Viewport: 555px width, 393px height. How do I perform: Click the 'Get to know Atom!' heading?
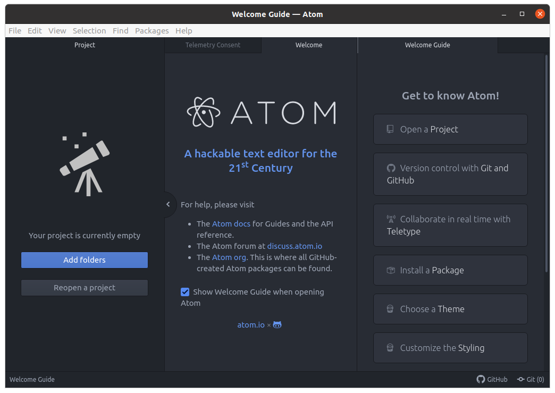pos(450,96)
